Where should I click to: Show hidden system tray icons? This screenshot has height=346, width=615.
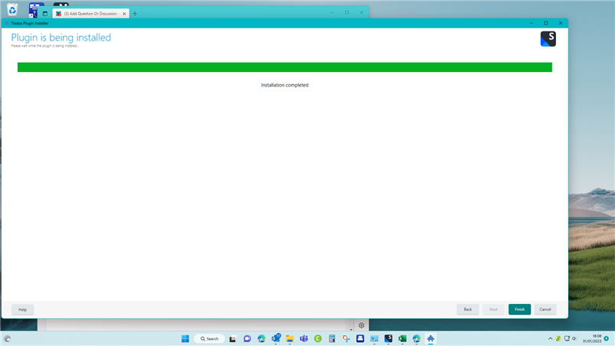(x=551, y=338)
